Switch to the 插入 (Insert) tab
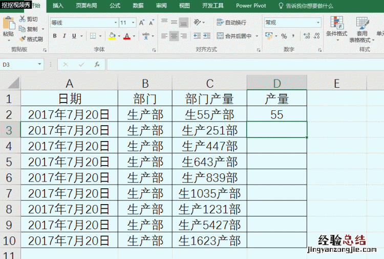 click(x=58, y=6)
